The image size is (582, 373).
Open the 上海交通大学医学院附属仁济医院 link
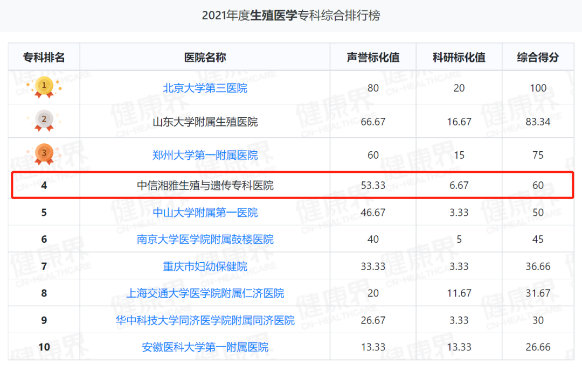point(205,293)
